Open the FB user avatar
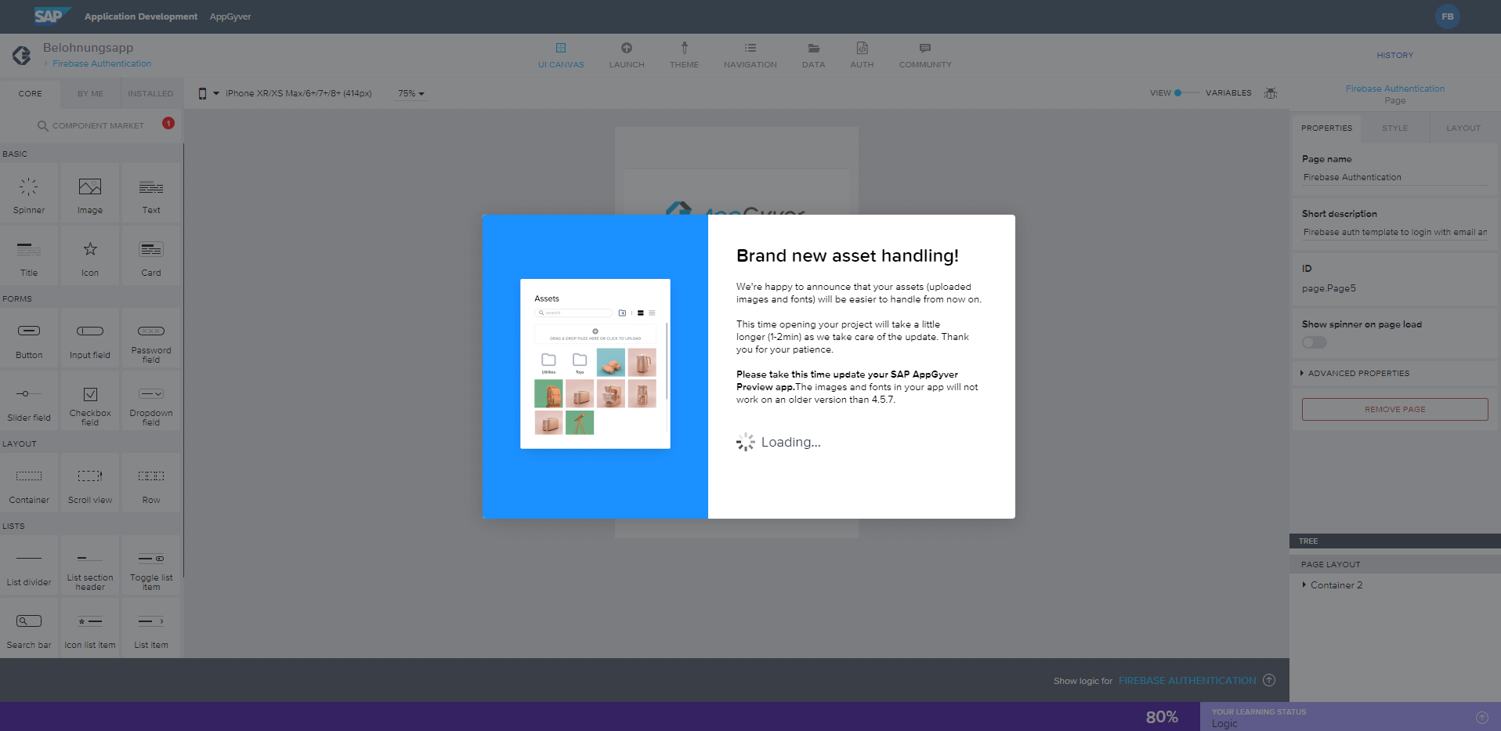The image size is (1501, 731). (1447, 16)
